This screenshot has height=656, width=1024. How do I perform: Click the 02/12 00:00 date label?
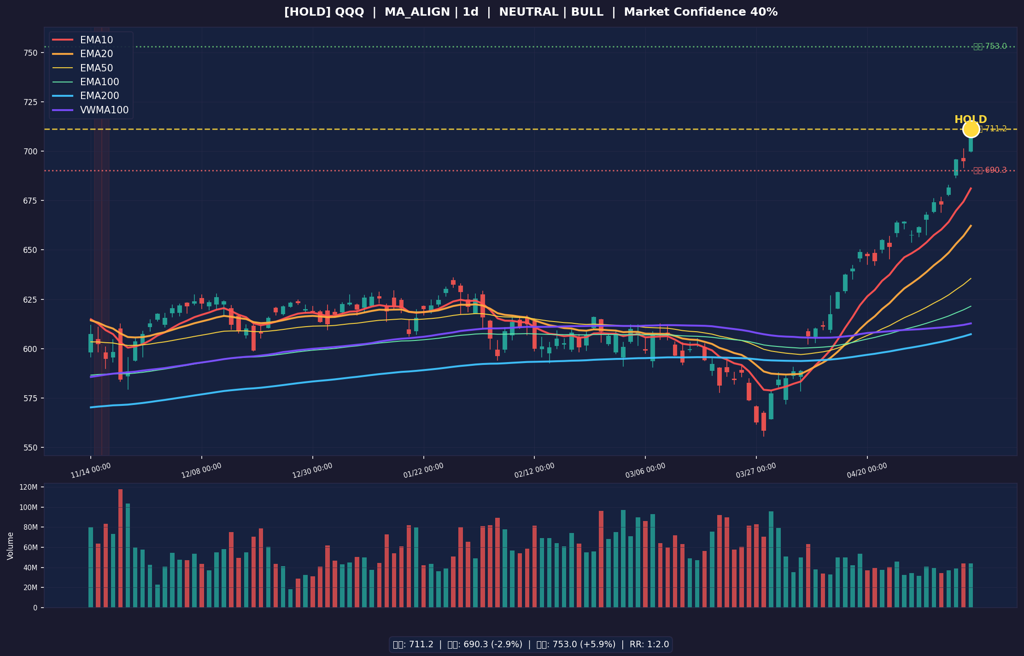tap(534, 471)
